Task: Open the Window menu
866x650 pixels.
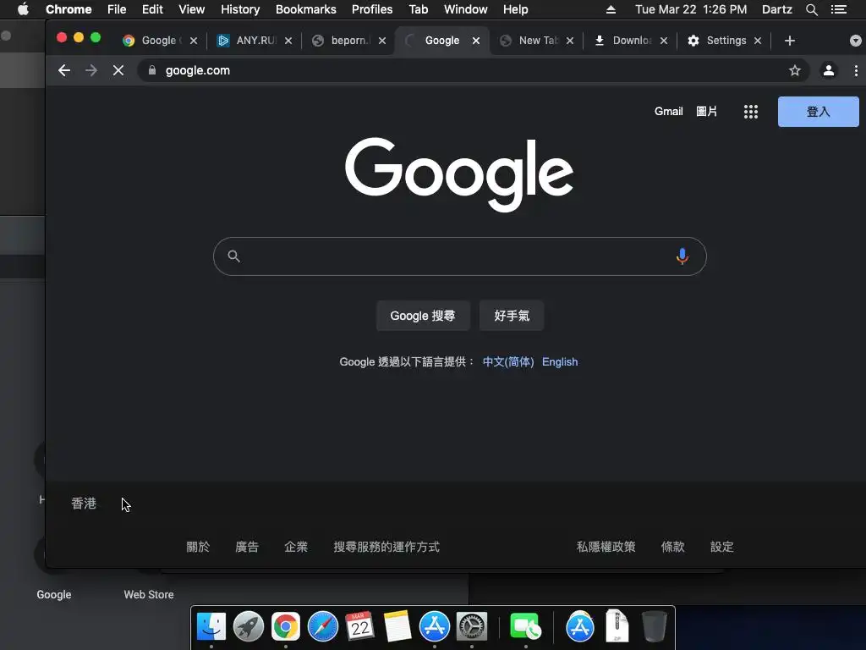Action: click(x=466, y=9)
